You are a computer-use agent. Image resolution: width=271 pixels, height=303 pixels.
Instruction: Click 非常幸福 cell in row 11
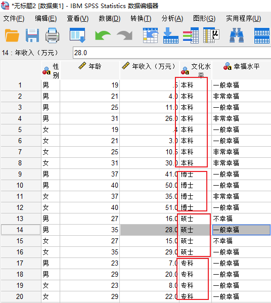click(241, 197)
